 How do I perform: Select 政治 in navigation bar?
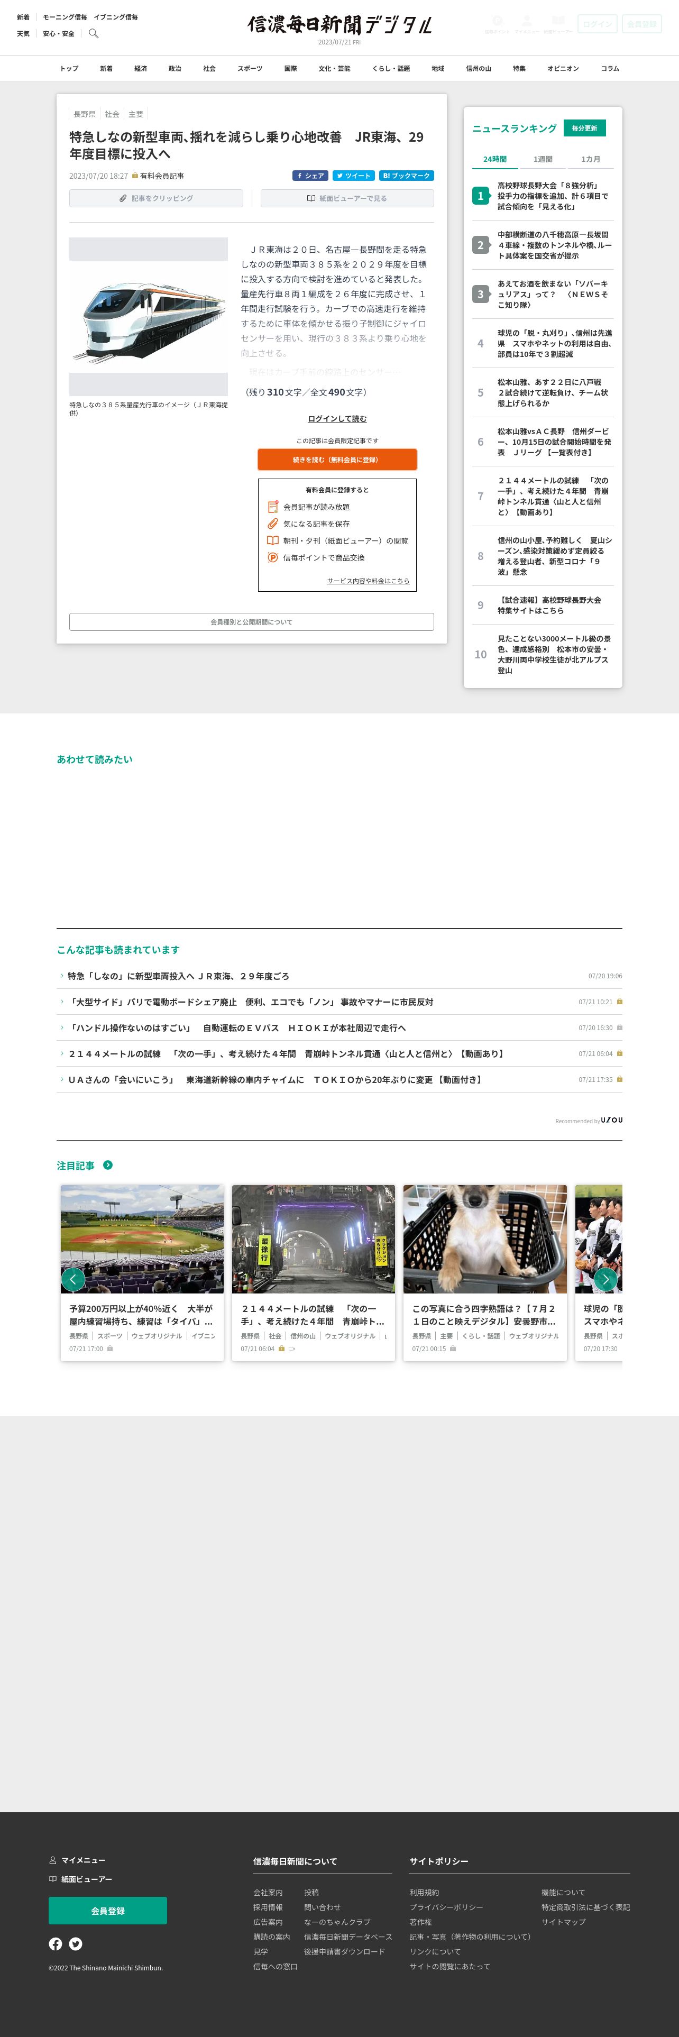(x=175, y=68)
